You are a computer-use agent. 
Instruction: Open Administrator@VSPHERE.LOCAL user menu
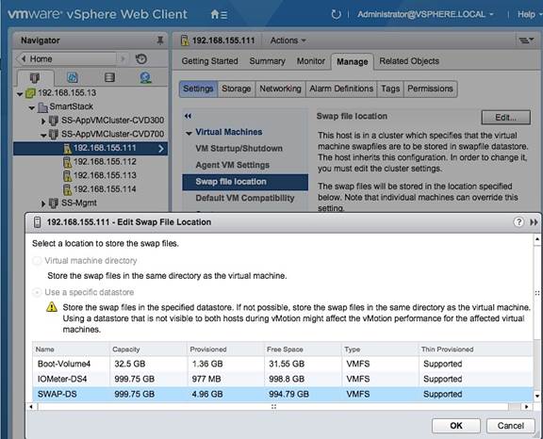click(x=425, y=14)
